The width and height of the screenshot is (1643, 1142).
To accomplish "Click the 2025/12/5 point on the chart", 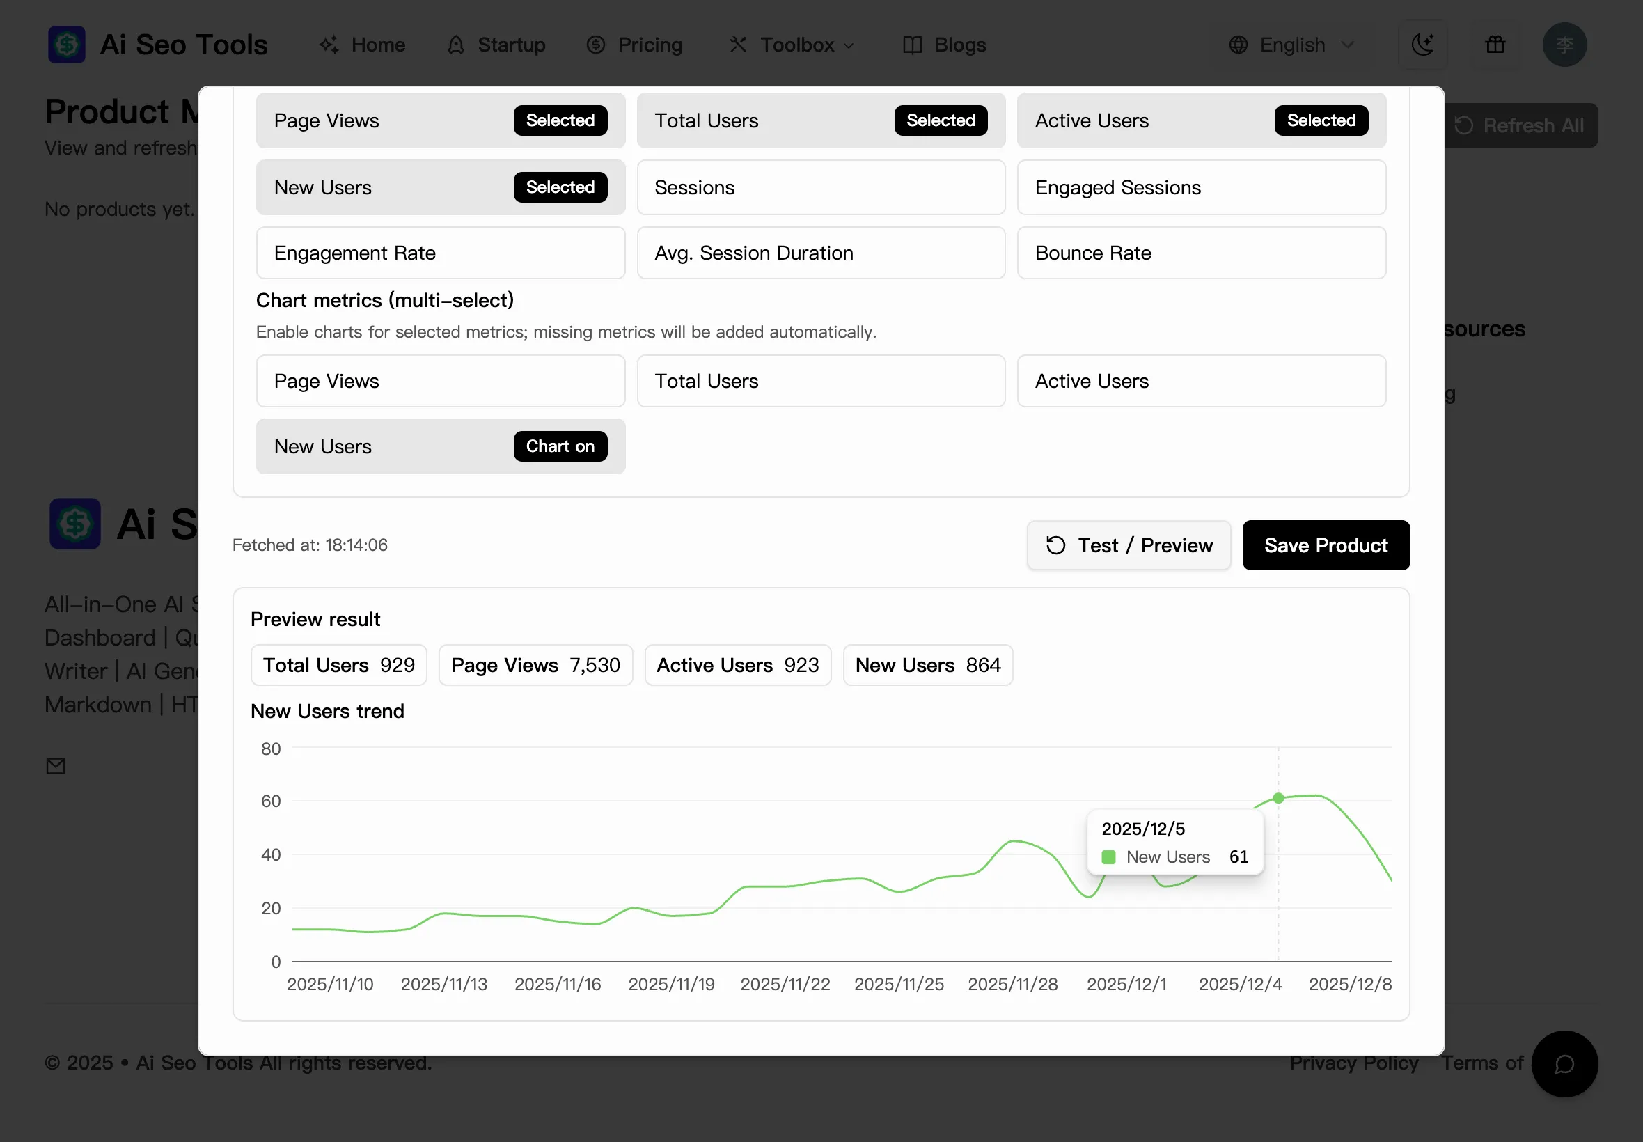I will tap(1278, 798).
